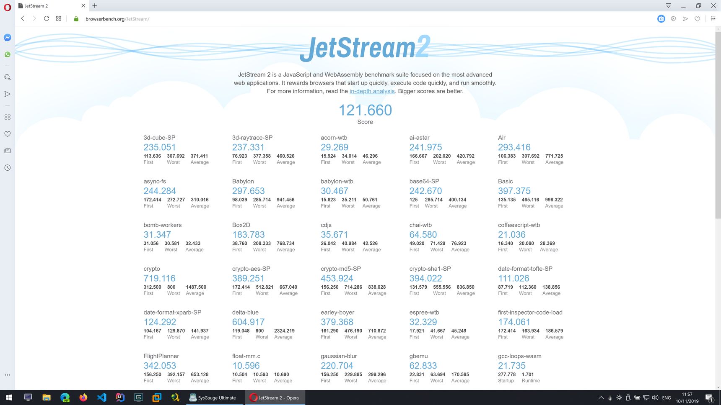
Task: Open sidebar setup three-dots menu
Action: pyautogui.click(x=7, y=375)
